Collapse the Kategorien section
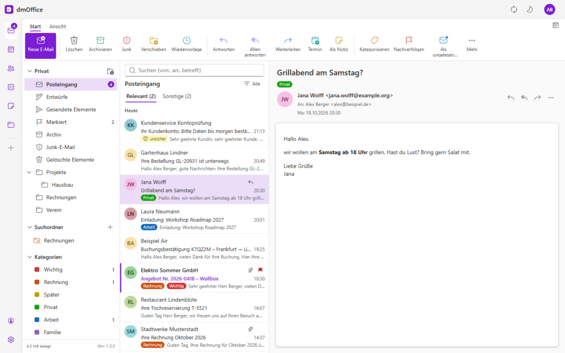The height and width of the screenshot is (353, 565). 30,257
